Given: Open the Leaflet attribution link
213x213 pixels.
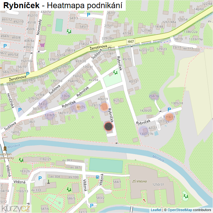Looking at the screenshot, I should [156, 210].
